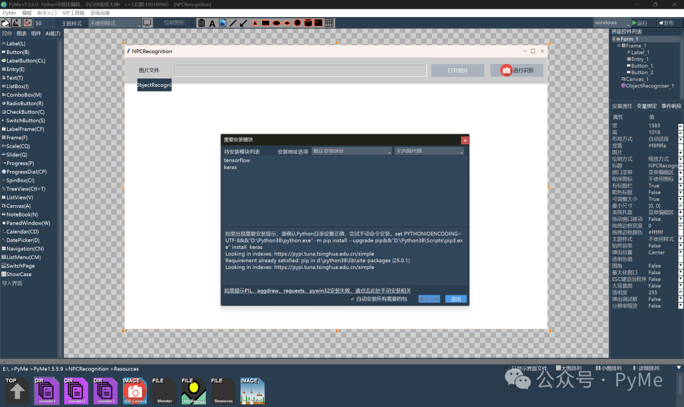
Task: Select the table grid drawing tool
Action: (329, 23)
